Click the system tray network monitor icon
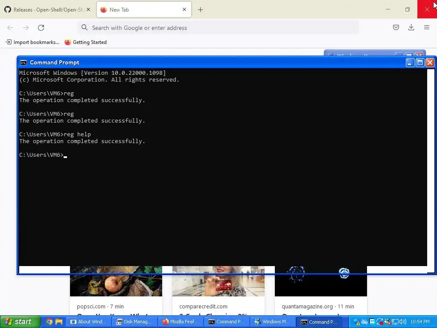The width and height of the screenshot is (437, 328). coord(395,322)
